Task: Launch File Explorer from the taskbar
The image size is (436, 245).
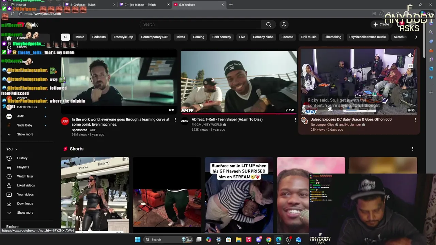Action: pyautogui.click(x=239, y=240)
